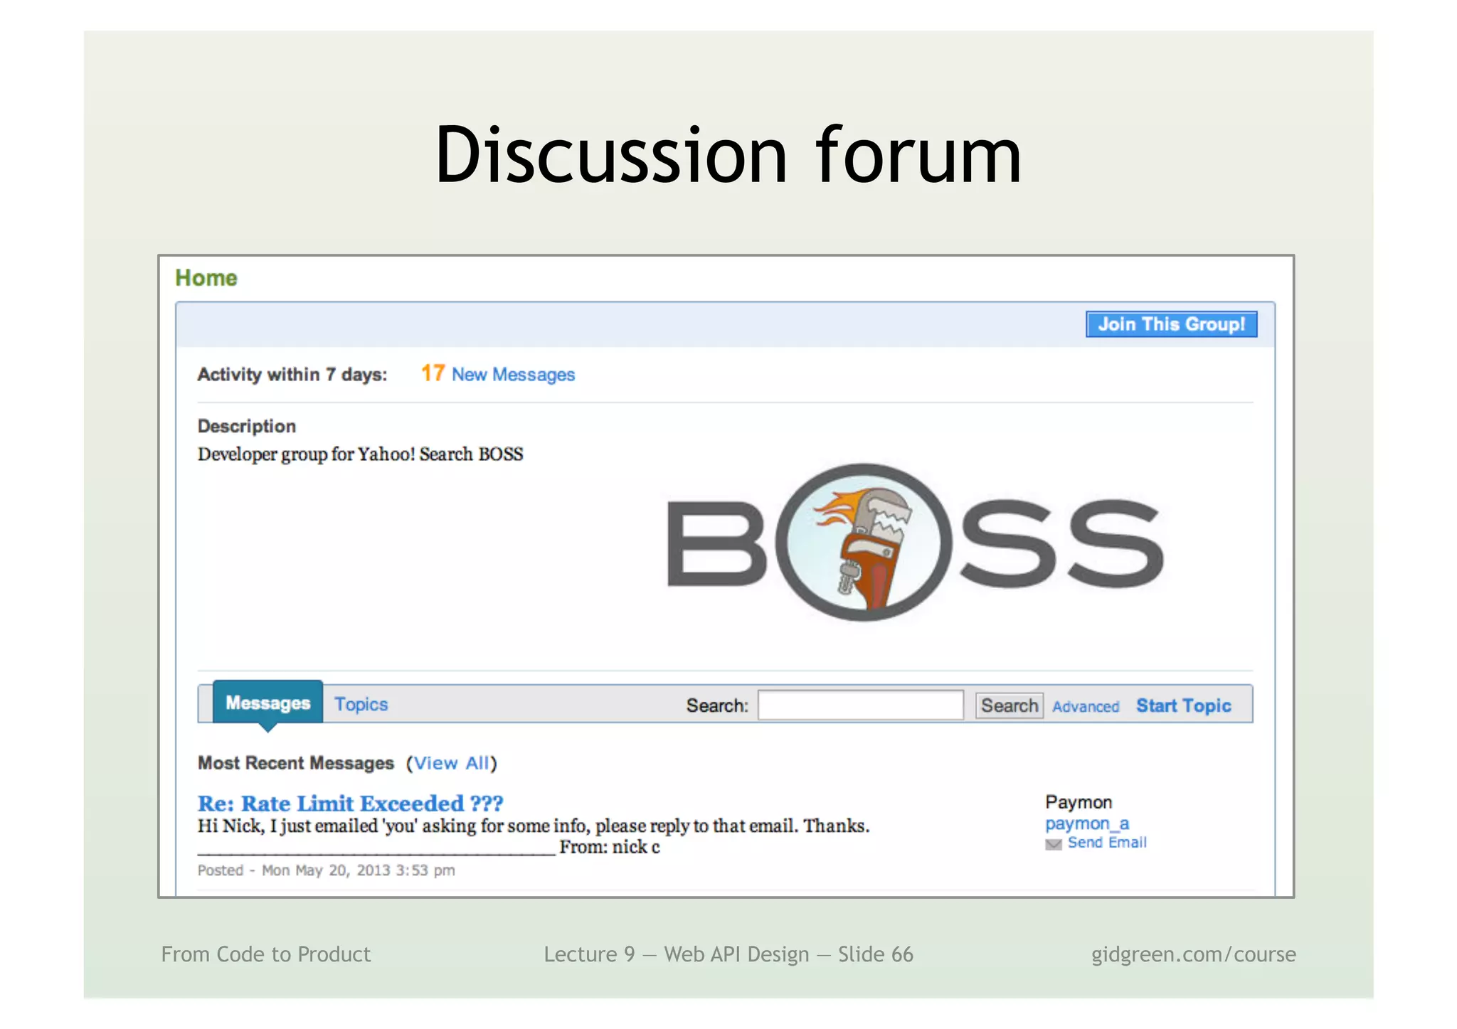Click the Send Email link text
1457x1029 pixels.
(x=1107, y=843)
